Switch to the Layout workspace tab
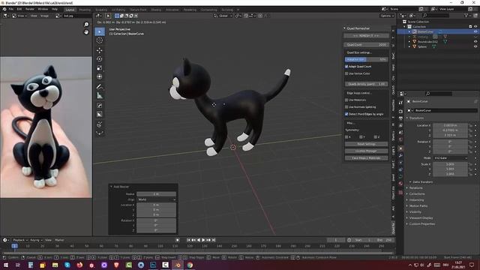480x270 pixels. pyautogui.click(x=70, y=10)
